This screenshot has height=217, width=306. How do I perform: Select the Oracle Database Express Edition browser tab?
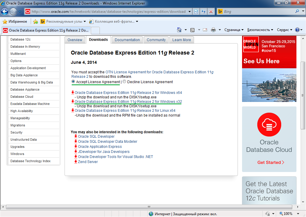46,30
